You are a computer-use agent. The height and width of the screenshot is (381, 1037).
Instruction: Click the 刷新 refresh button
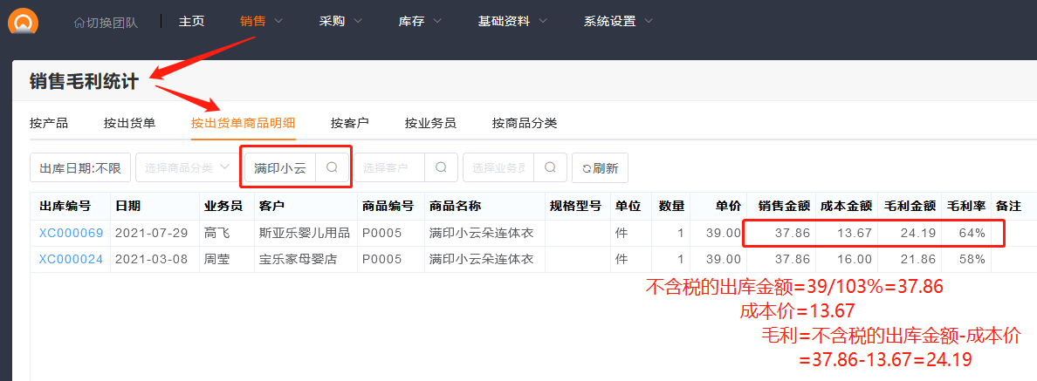(x=600, y=167)
